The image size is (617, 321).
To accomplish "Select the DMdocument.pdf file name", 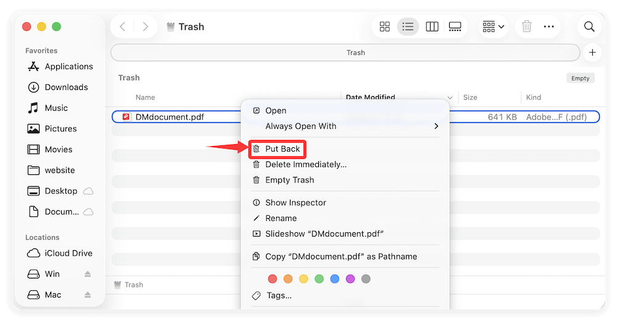I will point(170,117).
